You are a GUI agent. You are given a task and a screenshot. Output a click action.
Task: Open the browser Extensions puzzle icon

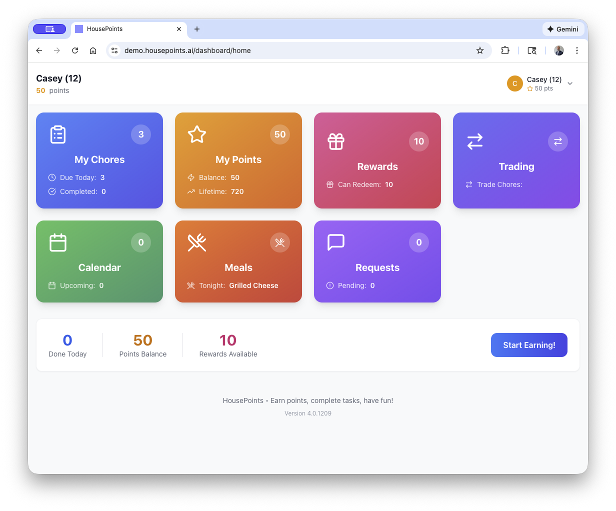[x=505, y=50]
